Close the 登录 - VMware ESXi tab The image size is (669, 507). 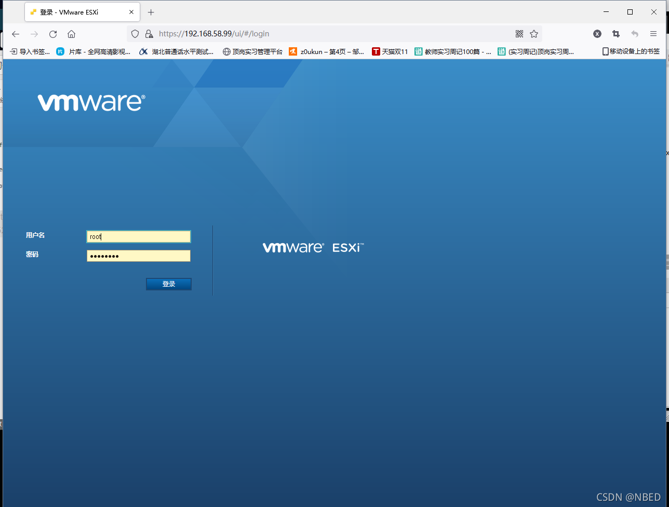pos(131,12)
